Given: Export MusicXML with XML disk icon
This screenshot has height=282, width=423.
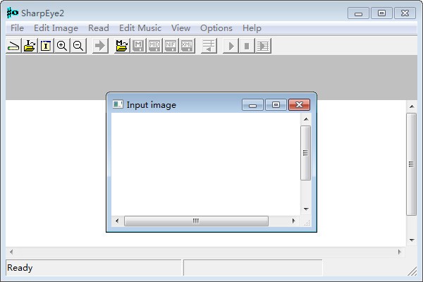Looking at the screenshot, I should coord(187,46).
